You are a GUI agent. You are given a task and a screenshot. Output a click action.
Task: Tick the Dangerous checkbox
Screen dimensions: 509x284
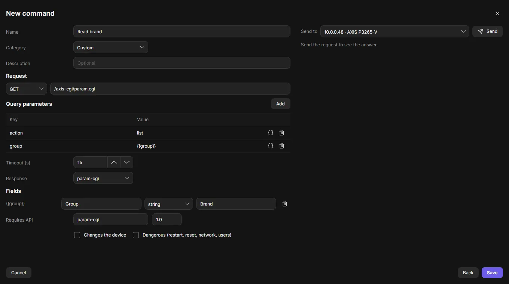[136, 235]
